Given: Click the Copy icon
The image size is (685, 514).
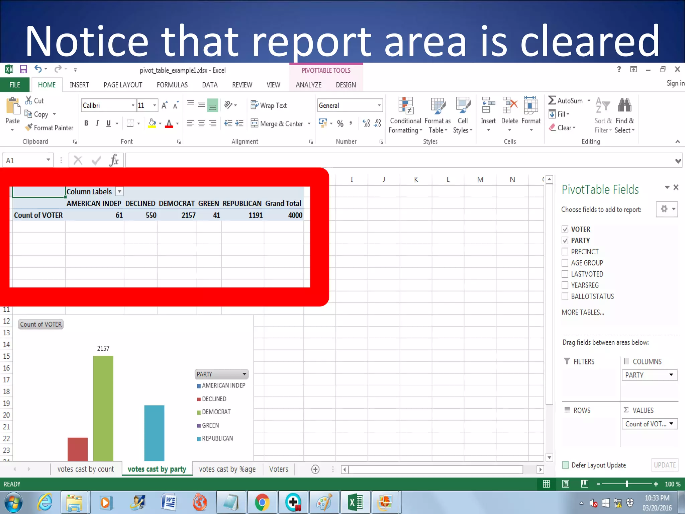Looking at the screenshot, I should pyautogui.click(x=28, y=114).
